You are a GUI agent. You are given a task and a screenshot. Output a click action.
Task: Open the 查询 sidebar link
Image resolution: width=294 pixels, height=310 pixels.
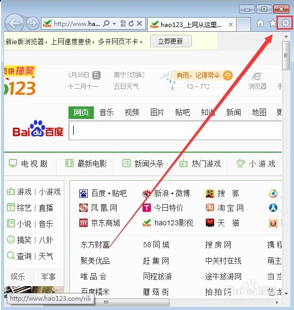coord(24,256)
